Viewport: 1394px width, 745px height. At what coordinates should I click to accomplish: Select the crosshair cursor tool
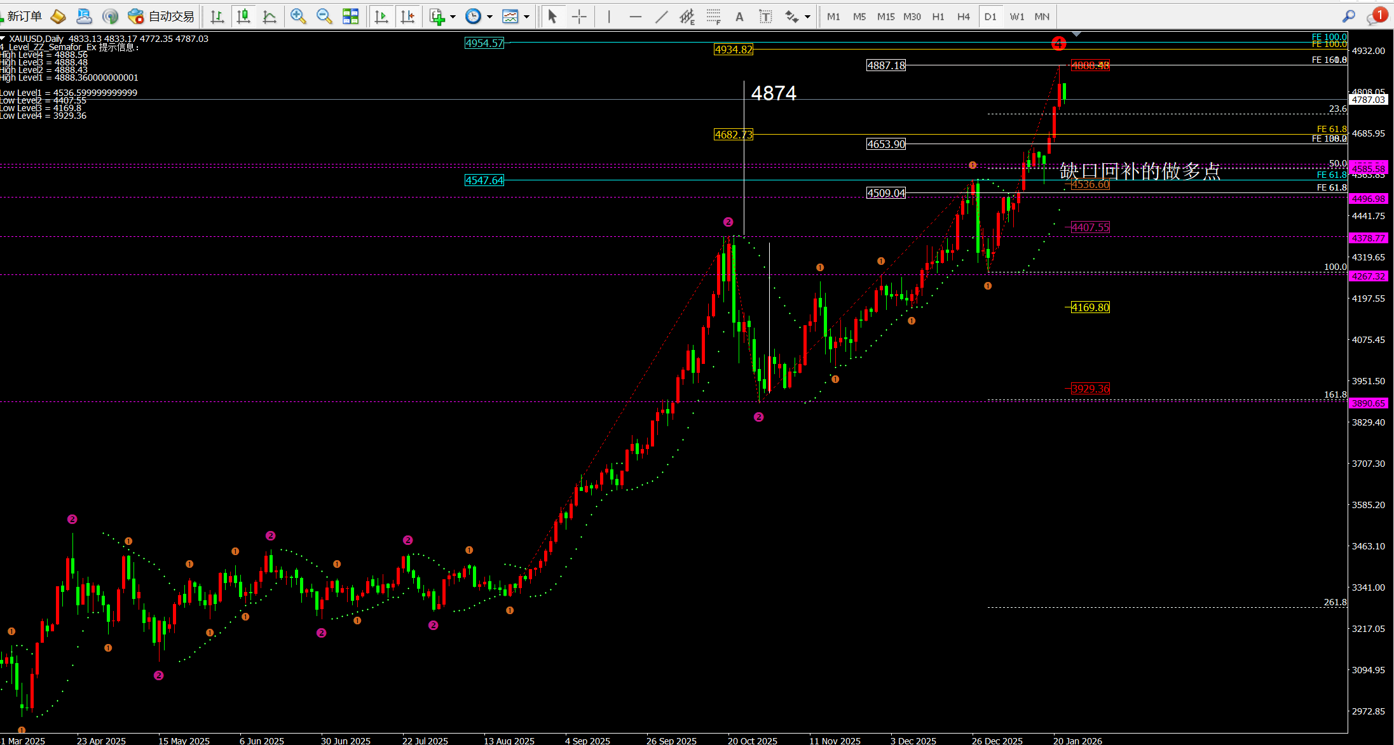click(579, 17)
